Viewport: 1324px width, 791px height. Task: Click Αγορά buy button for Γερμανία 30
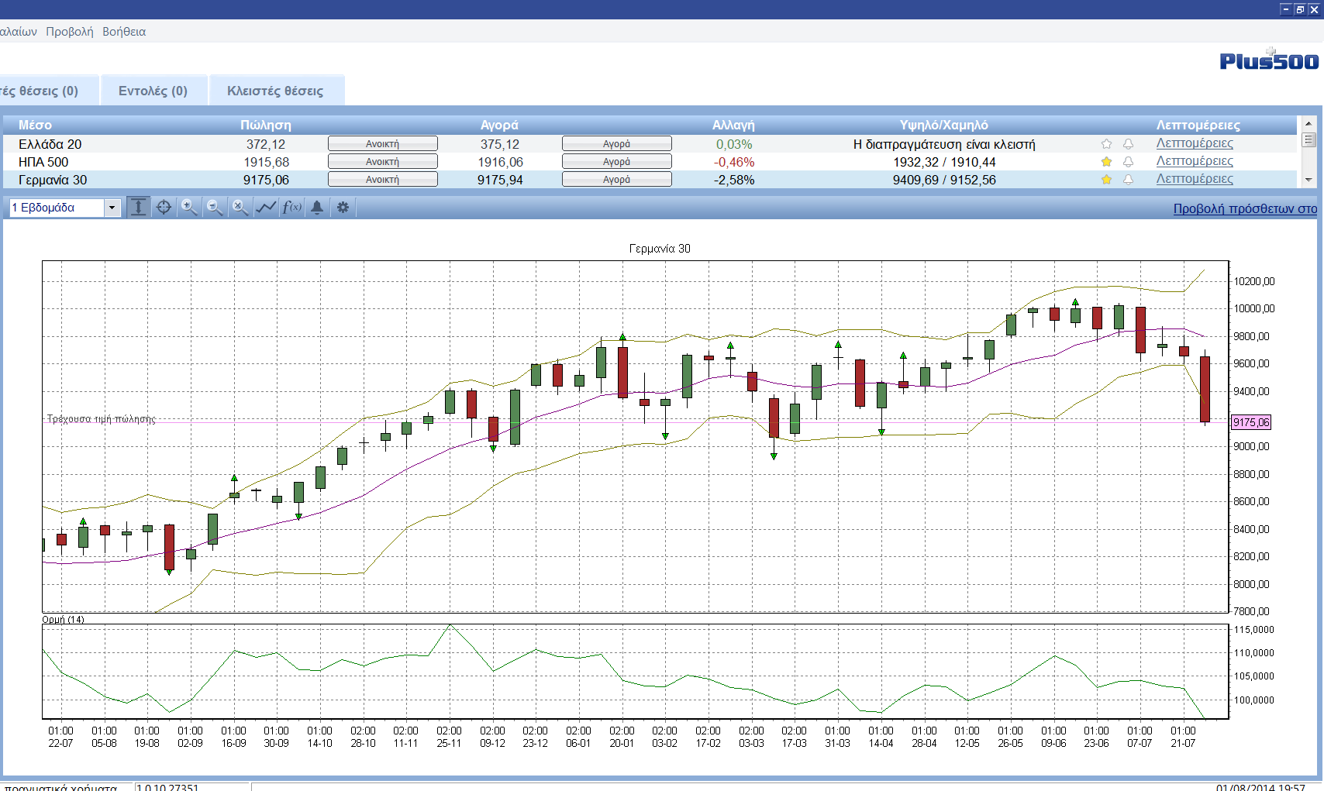pyautogui.click(x=617, y=180)
